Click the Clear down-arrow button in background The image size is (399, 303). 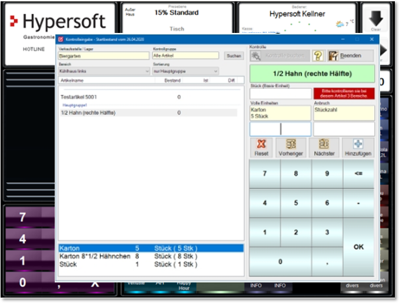(376, 21)
